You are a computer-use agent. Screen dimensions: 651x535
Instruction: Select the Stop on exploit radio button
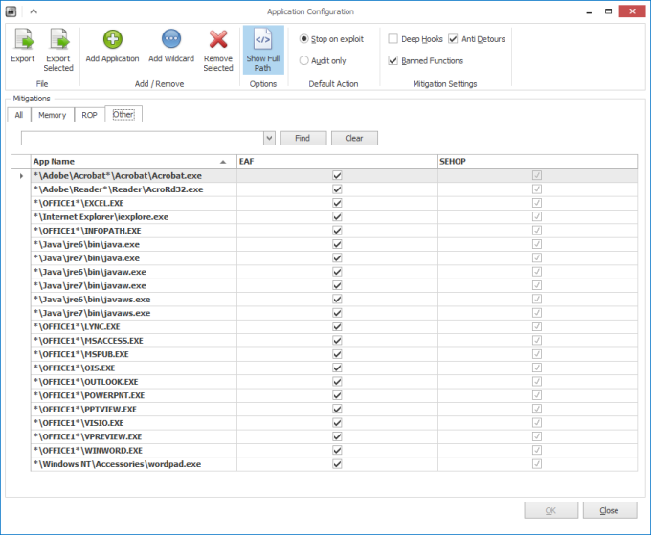(x=304, y=39)
